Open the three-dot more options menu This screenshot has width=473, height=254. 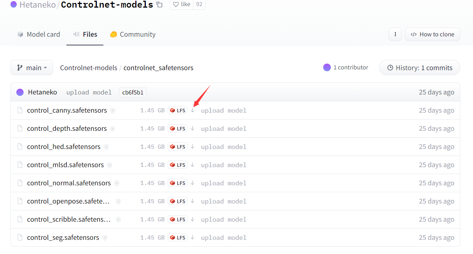point(395,35)
